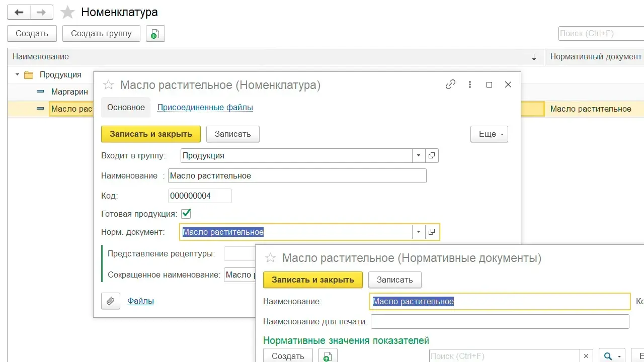644x362 pixels.
Task: Click the Наименование для печати field
Action: point(500,322)
